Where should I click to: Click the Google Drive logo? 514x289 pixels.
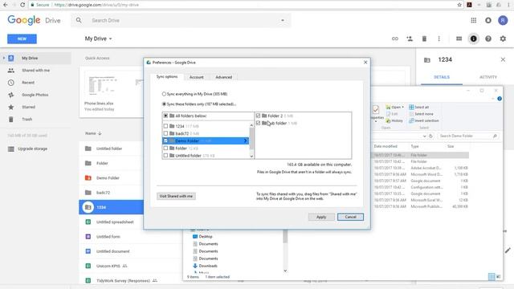coord(34,20)
